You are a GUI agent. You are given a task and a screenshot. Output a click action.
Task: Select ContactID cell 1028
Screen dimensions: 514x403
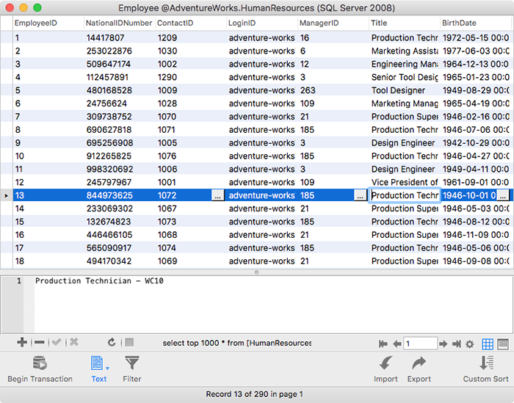click(x=191, y=104)
